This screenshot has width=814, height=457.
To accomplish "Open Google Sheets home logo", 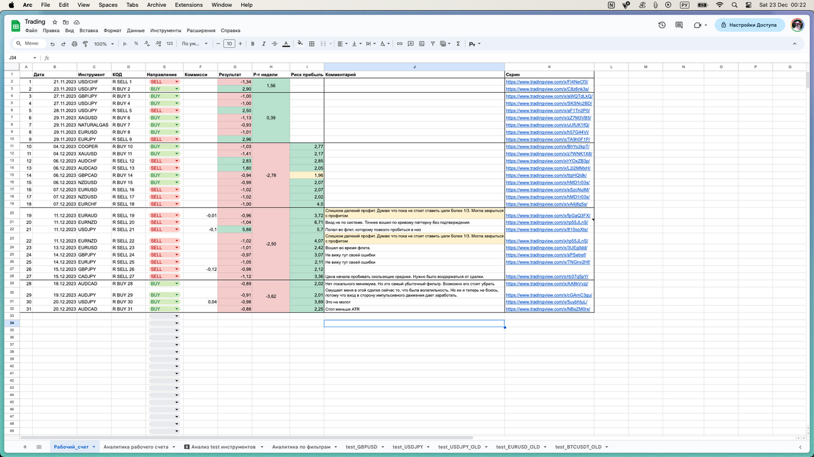I will pyautogui.click(x=16, y=26).
